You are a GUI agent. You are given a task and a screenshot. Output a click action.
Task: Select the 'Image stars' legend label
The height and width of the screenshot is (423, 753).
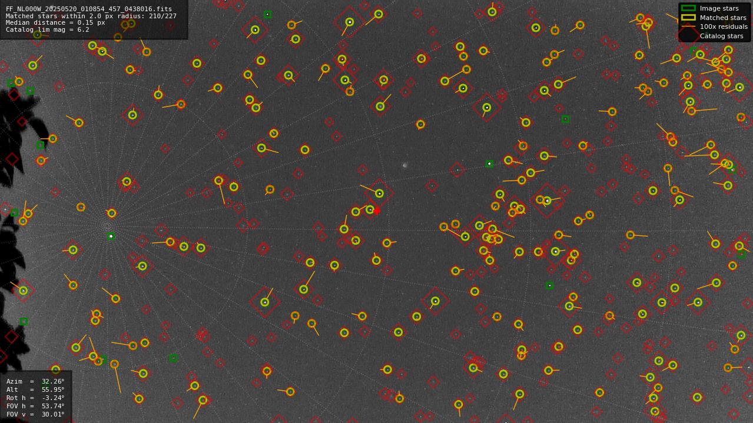pyautogui.click(x=719, y=8)
